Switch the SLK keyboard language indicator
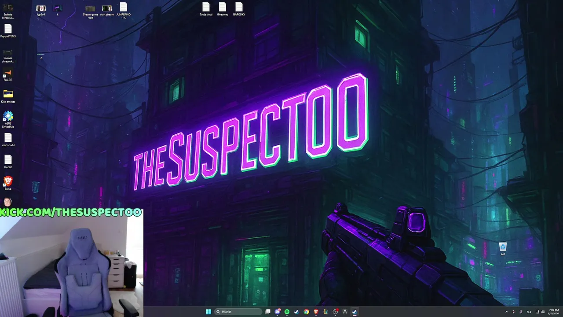The image size is (563, 317). [529, 312]
